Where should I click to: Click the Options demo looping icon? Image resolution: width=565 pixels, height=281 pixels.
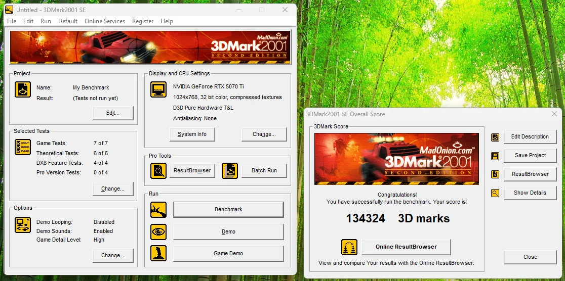tap(23, 225)
